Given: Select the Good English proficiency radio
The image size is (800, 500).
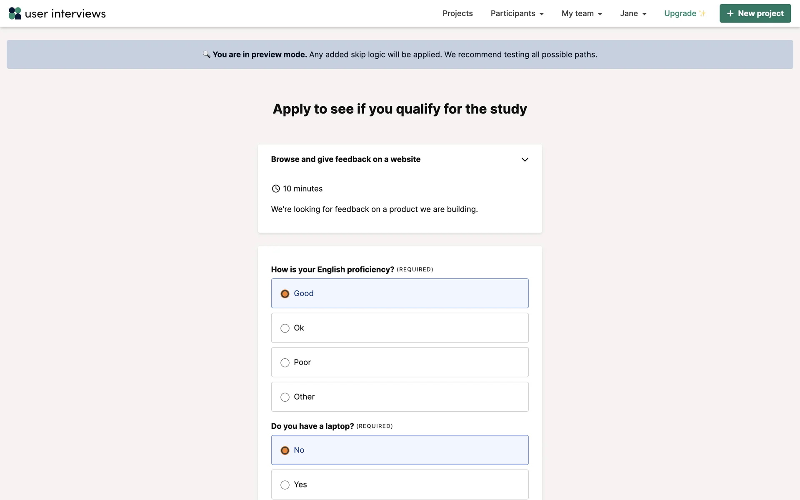Looking at the screenshot, I should tap(285, 294).
